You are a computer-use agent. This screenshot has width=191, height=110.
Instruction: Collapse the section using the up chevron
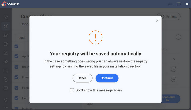pyautogui.click(x=174, y=59)
